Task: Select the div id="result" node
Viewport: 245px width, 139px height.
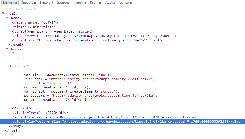Action: point(40,113)
